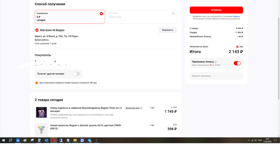Click the 1 745 ₽ price
This screenshot has height=157, width=280.
click(x=171, y=112)
